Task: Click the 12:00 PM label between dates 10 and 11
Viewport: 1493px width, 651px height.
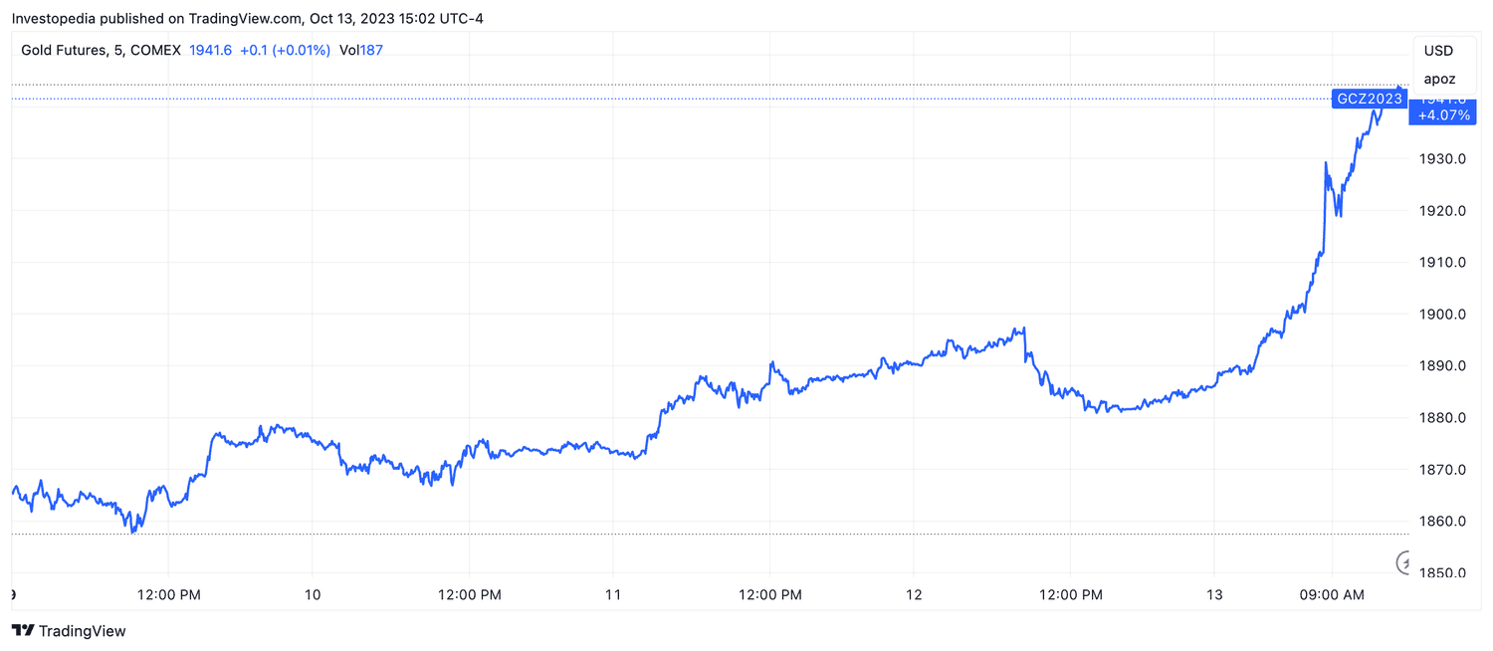Action: 468,595
